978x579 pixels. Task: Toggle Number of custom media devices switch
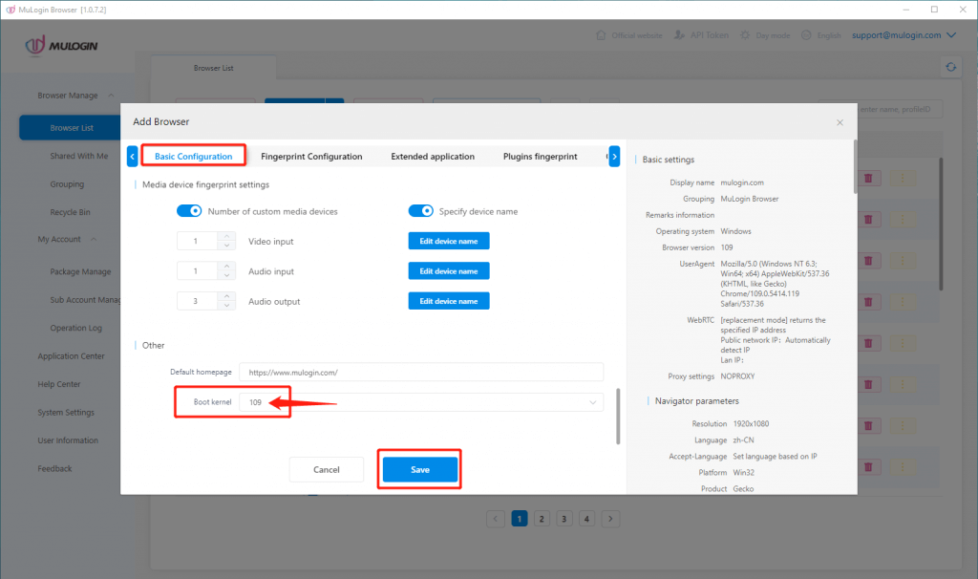coord(189,211)
